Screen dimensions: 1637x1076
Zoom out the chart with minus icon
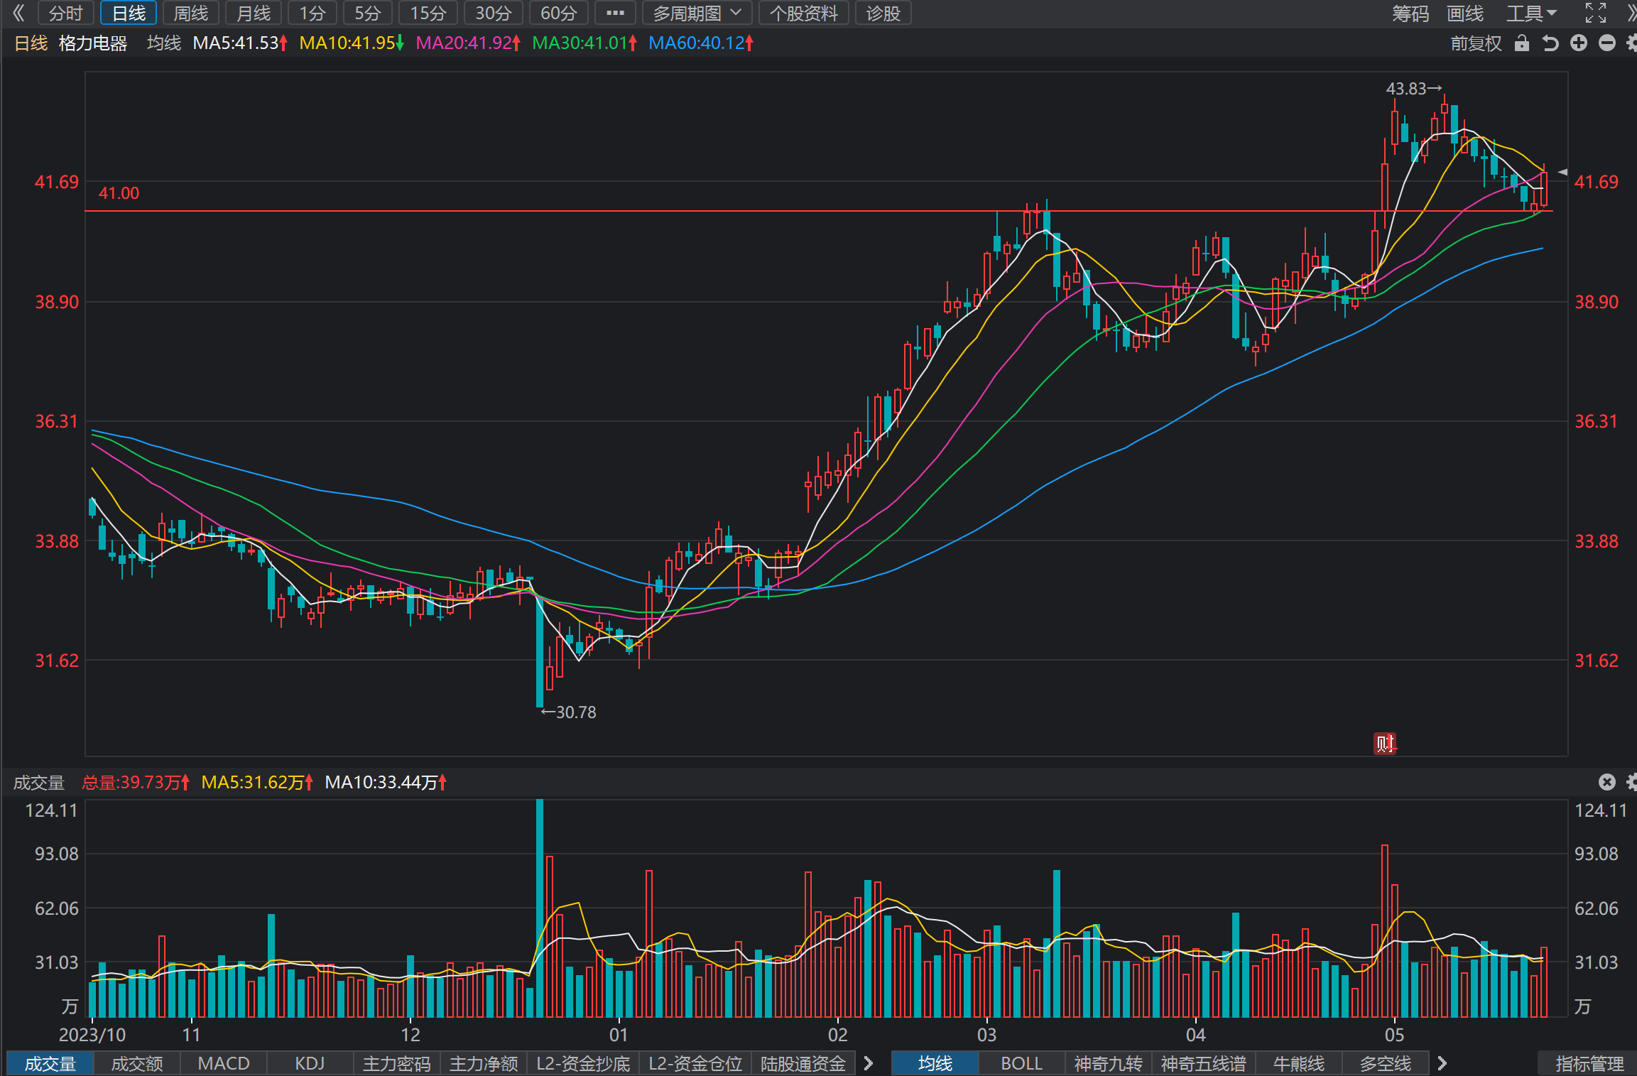(x=1607, y=43)
